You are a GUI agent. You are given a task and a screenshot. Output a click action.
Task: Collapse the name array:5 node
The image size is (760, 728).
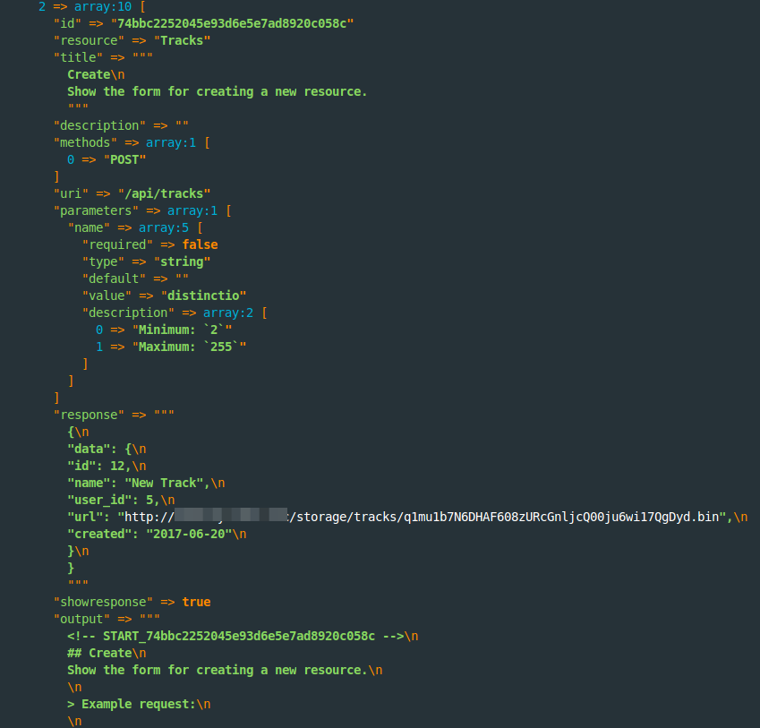(x=163, y=227)
